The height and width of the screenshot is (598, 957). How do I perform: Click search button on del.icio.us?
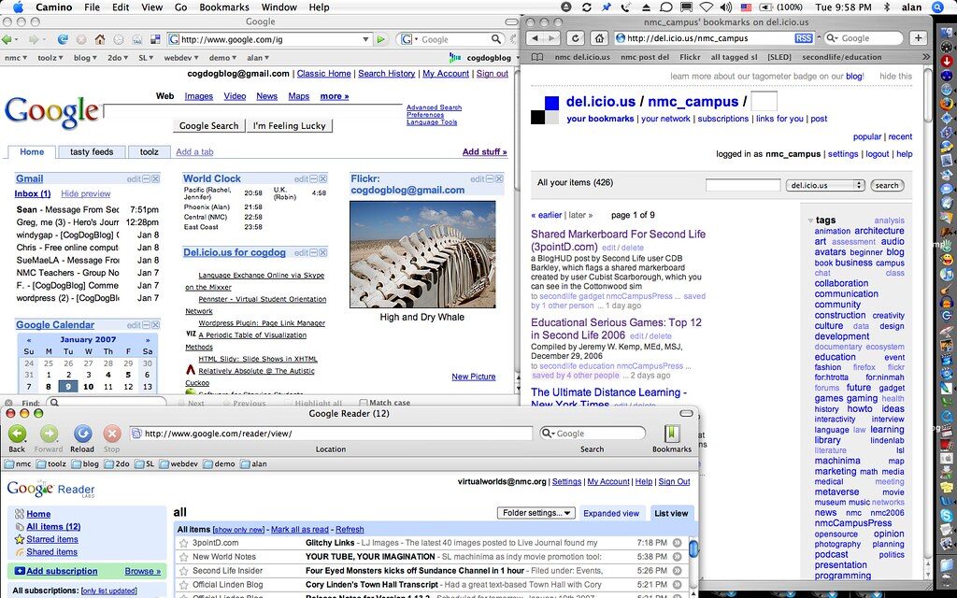887,185
